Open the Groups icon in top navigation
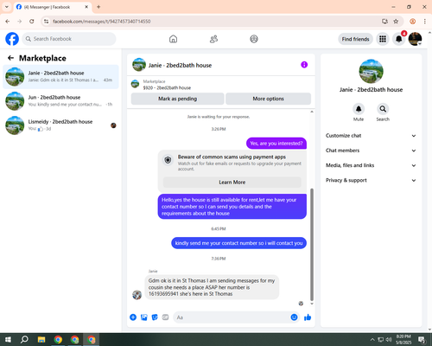The image size is (432, 346). tap(254, 39)
